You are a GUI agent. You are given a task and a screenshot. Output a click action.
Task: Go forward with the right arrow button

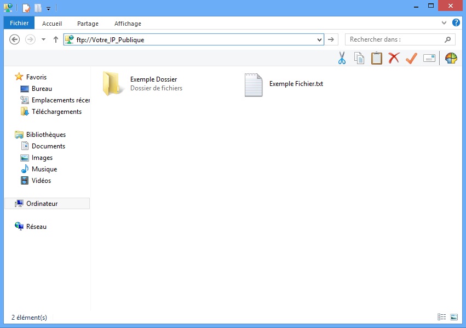point(30,39)
